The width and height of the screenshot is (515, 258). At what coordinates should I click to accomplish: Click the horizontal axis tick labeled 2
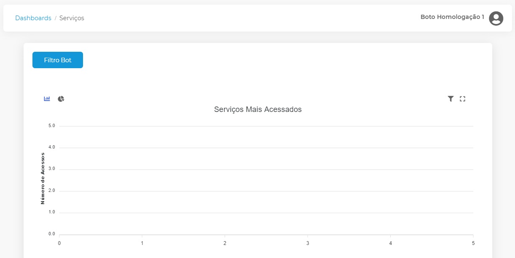[x=225, y=243]
